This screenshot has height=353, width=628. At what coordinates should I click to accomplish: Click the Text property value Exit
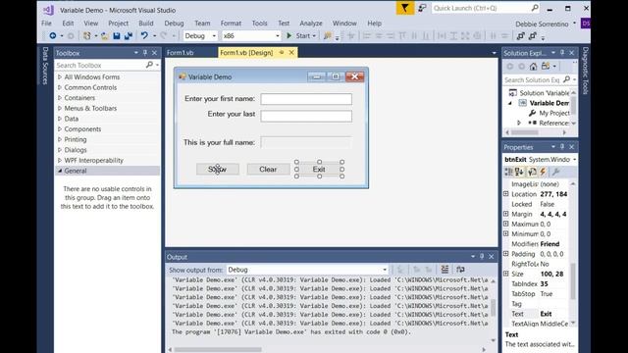[x=546, y=314]
